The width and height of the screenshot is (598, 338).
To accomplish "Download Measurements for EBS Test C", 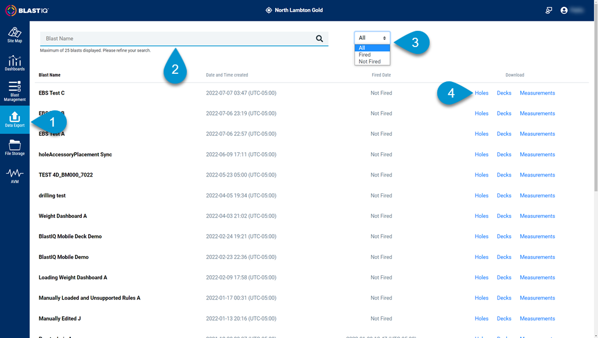I will click(x=537, y=93).
